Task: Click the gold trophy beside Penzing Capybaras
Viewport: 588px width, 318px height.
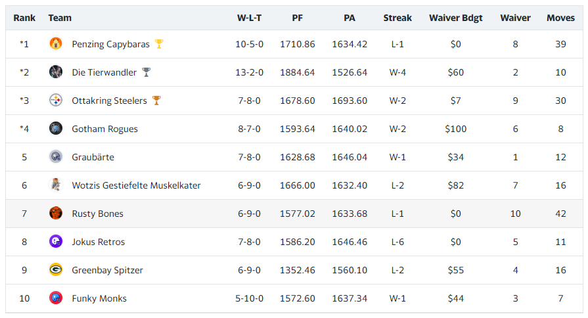Action: coord(159,44)
